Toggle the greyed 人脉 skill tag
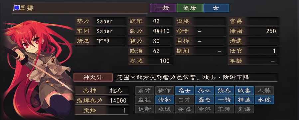Screen dimensions: 299x120 (x=264, y=91)
